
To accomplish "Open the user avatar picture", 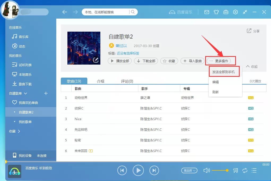I will coord(10,10).
